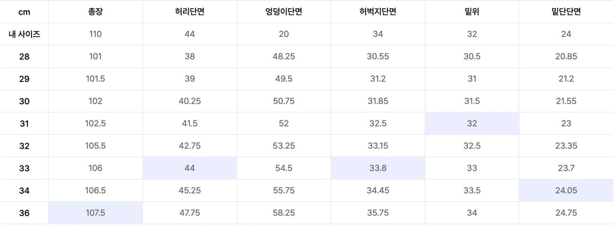Click highlighted 밑위 cell in size 31 row
The image size is (614, 227).
pos(472,123)
